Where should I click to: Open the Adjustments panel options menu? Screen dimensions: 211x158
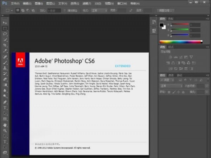coord(207,47)
